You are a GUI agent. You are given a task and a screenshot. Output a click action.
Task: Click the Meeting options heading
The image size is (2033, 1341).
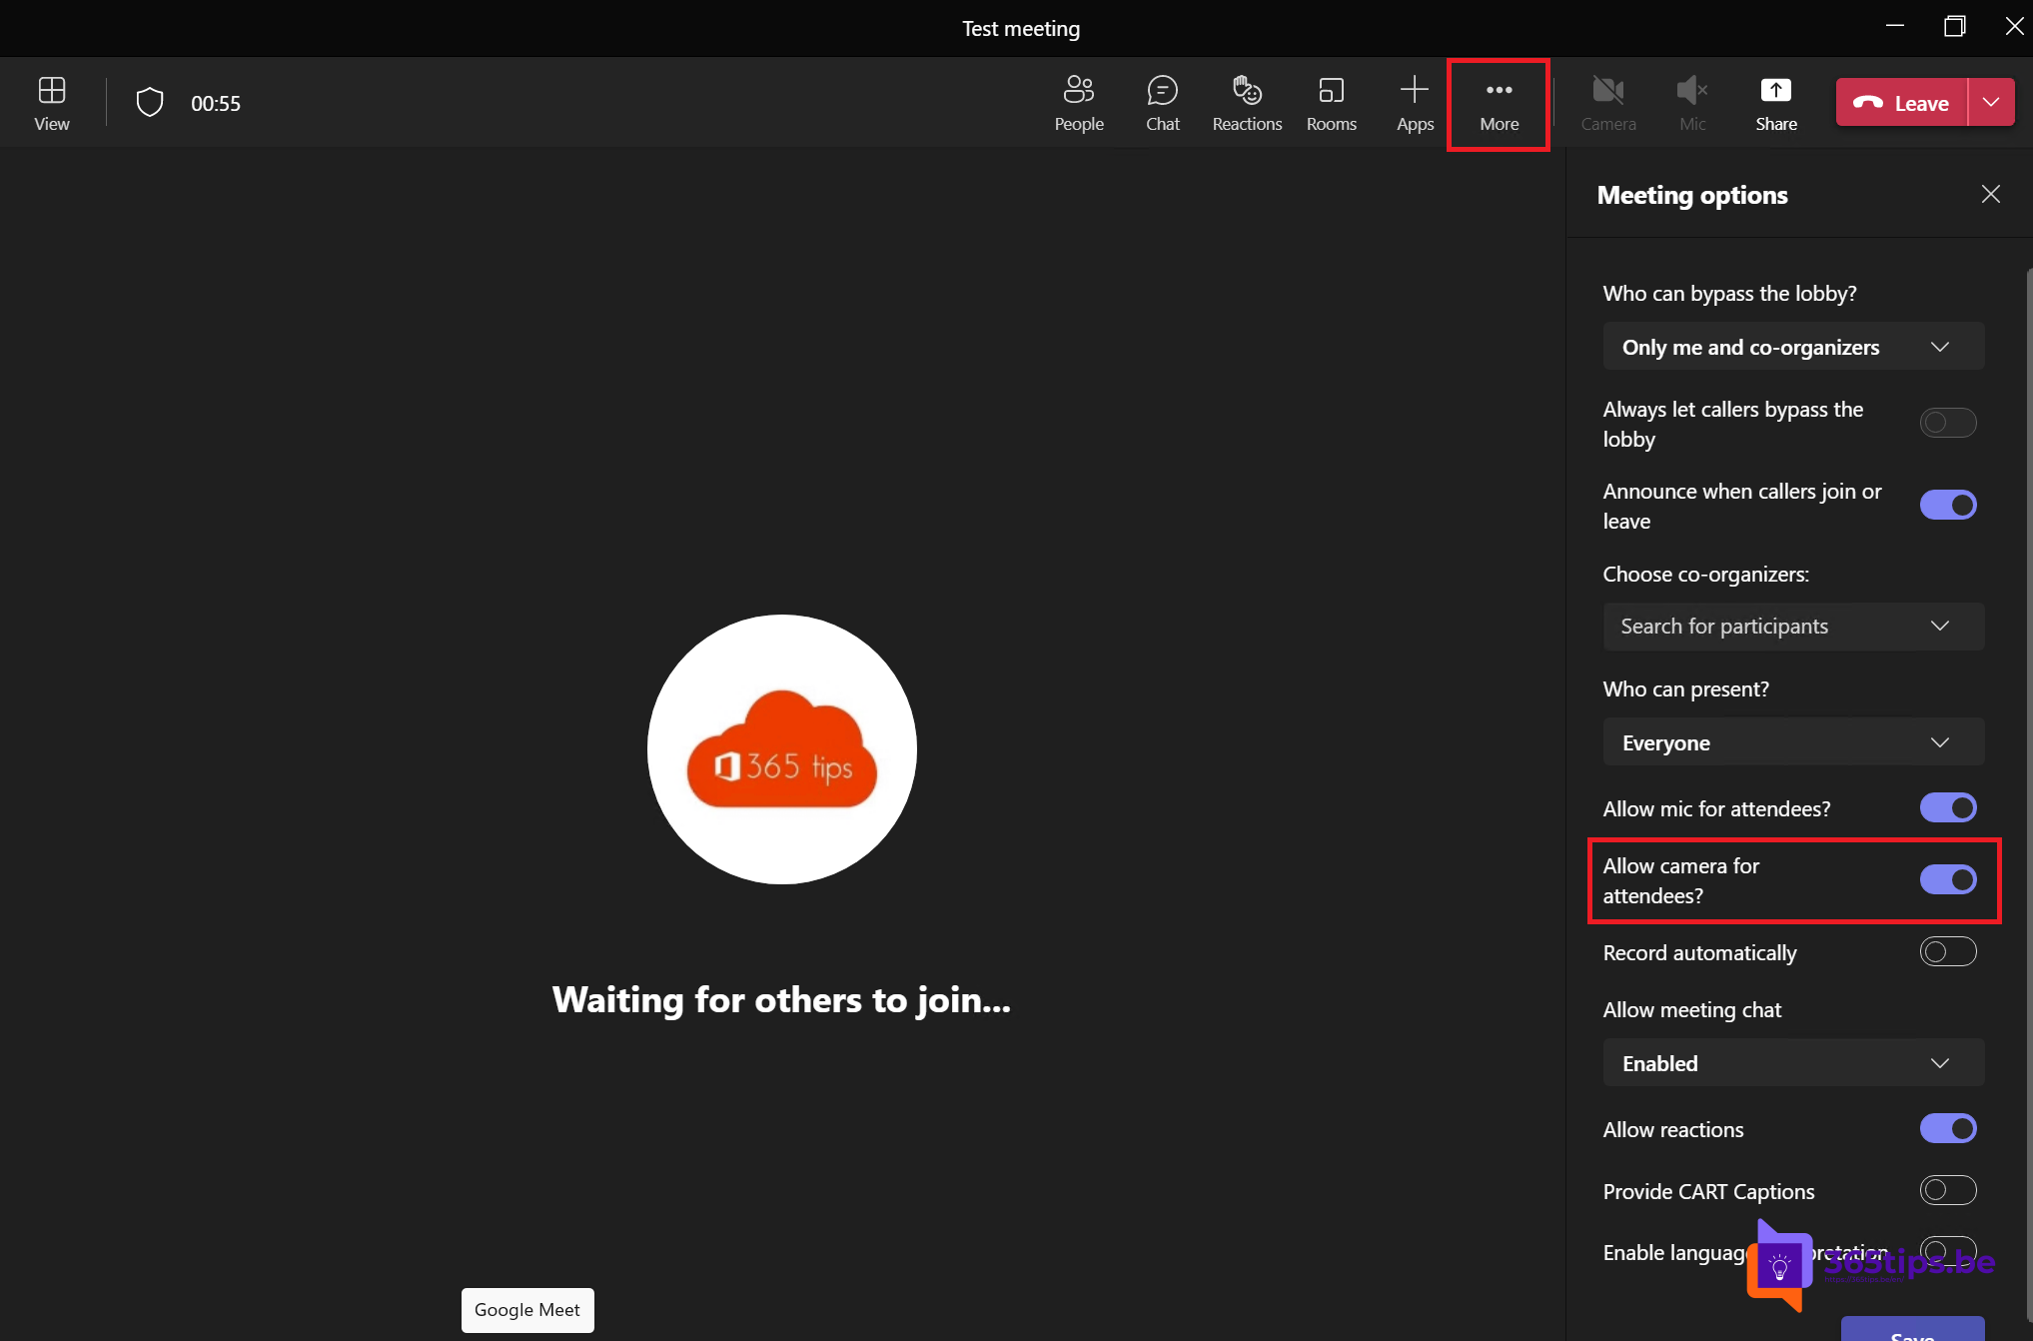[x=1692, y=195]
